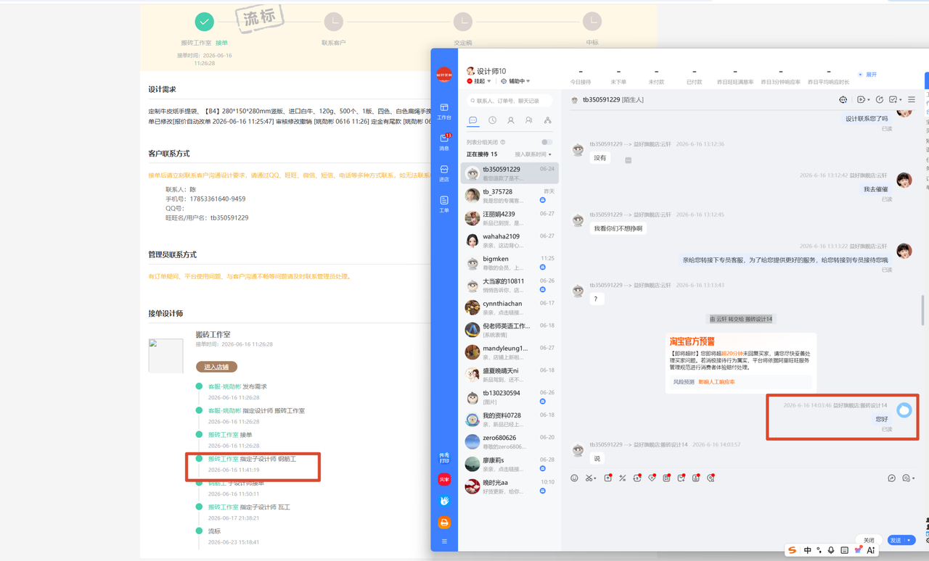Select contact tb350591229 in the list
Screen dimensions: 929x561
coord(509,173)
